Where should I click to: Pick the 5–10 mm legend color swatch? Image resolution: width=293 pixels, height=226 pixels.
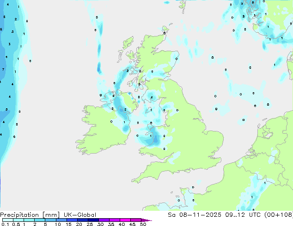(50, 220)
